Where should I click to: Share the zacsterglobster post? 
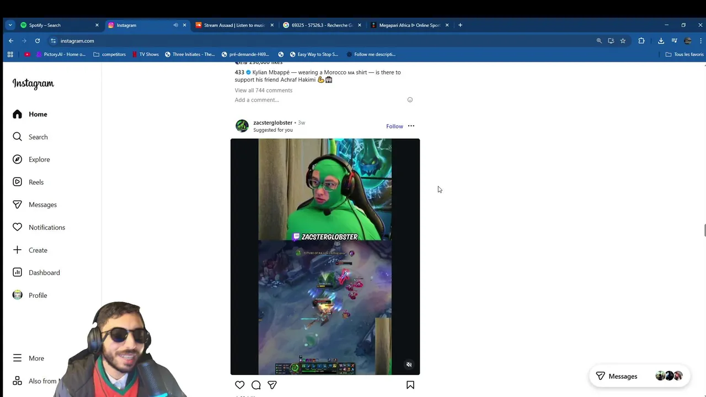click(272, 385)
